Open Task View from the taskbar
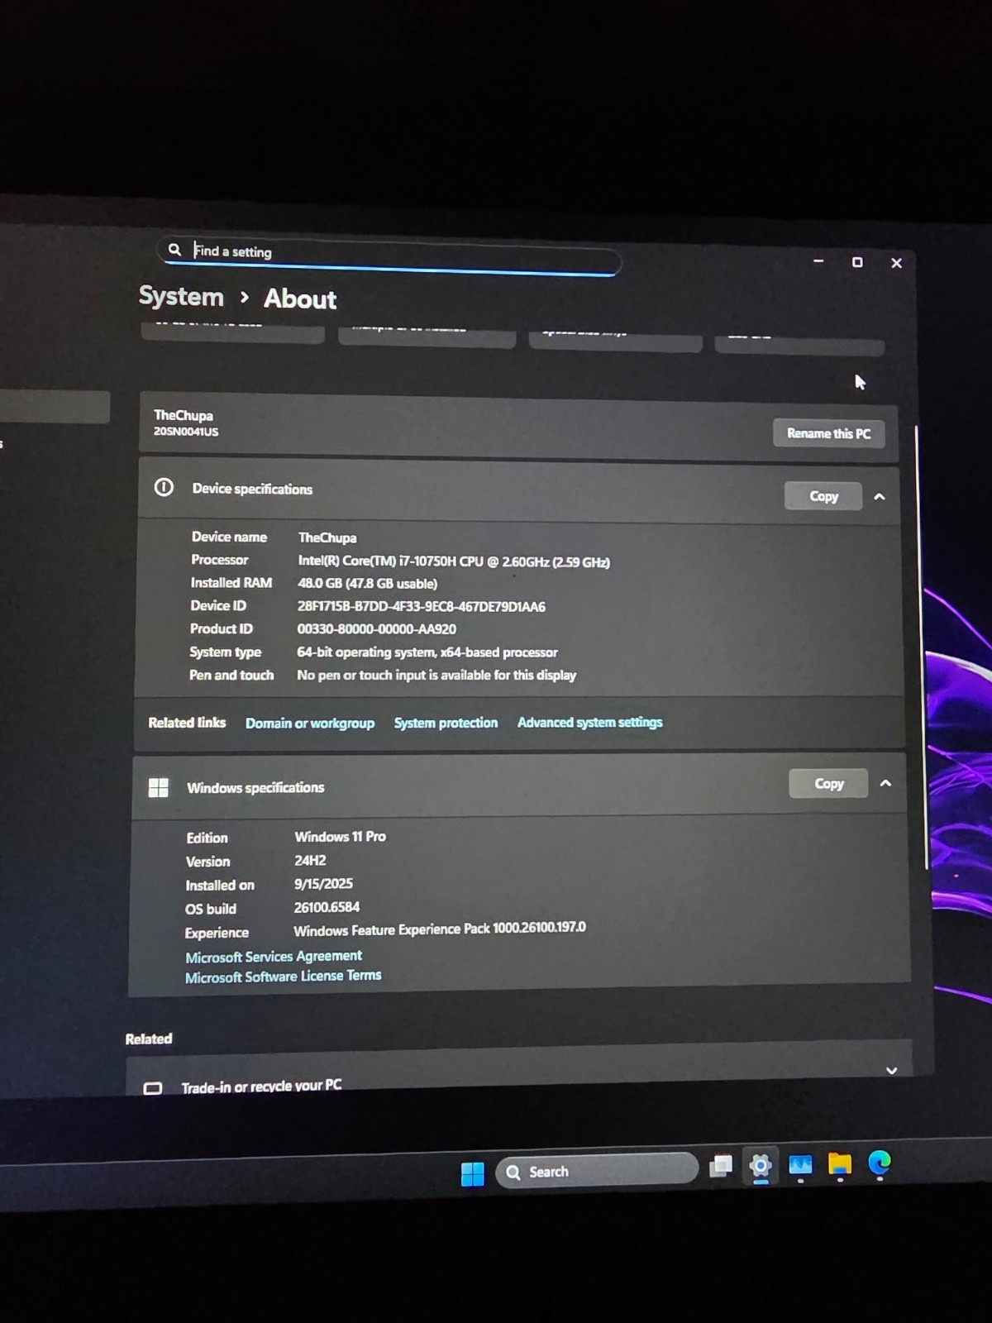 [x=721, y=1166]
